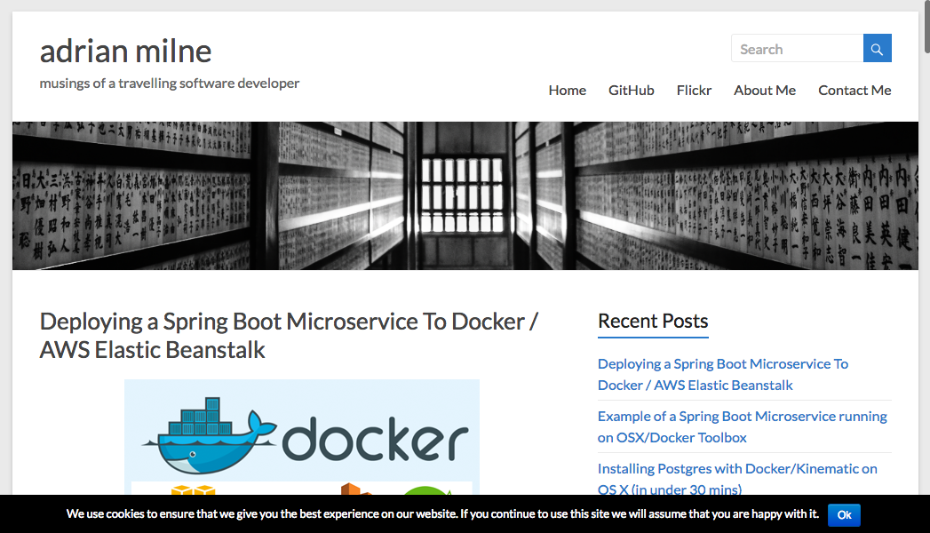Image resolution: width=930 pixels, height=533 pixels.
Task: Click the site tagline about travelling developer
Action: [x=169, y=84]
